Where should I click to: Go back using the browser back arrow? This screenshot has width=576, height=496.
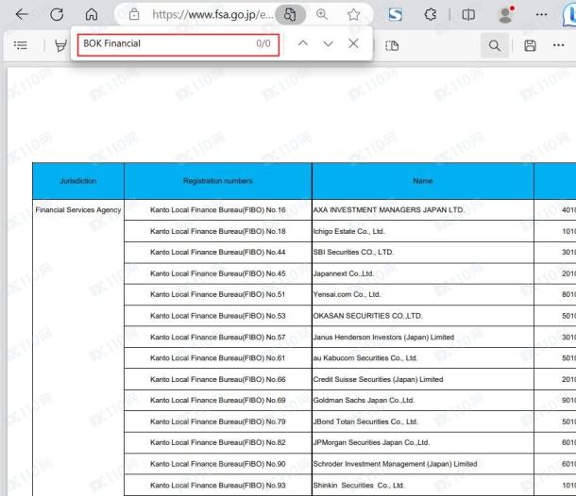(x=22, y=15)
